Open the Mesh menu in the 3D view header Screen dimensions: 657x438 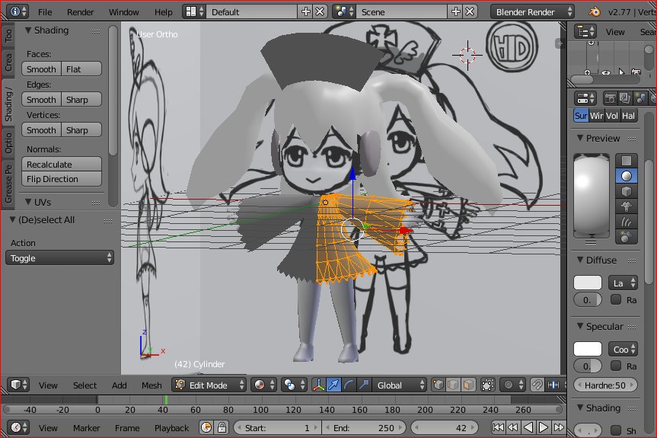(x=151, y=385)
